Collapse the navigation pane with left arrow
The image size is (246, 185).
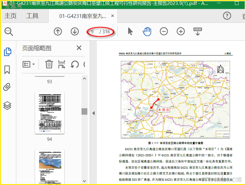tap(93, 113)
